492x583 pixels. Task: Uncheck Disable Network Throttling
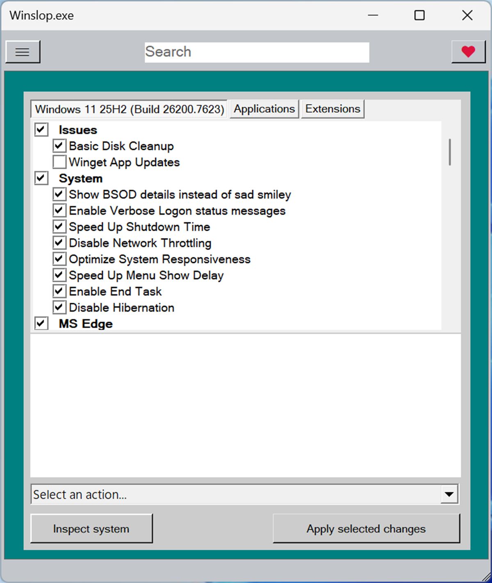coord(59,243)
